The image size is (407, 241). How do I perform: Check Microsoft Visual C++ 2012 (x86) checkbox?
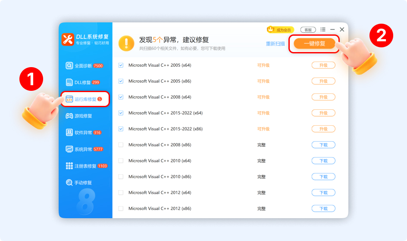[121, 209]
